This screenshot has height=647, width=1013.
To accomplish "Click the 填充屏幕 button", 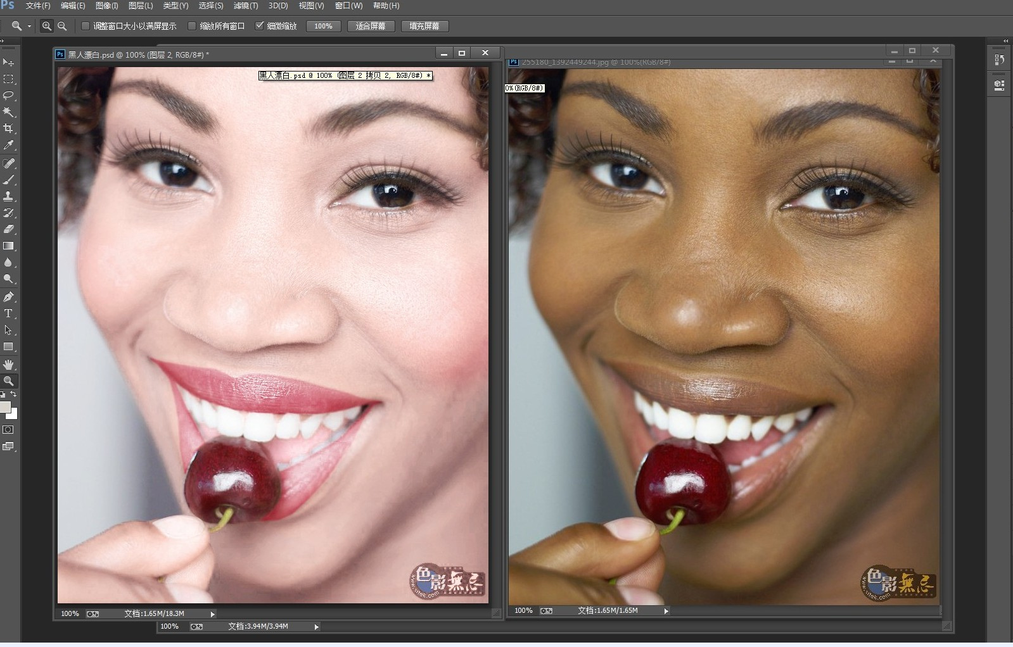I will [x=424, y=26].
